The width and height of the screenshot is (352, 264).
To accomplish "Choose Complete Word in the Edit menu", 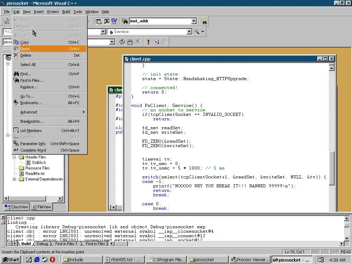I will pyautogui.click(x=49, y=150).
